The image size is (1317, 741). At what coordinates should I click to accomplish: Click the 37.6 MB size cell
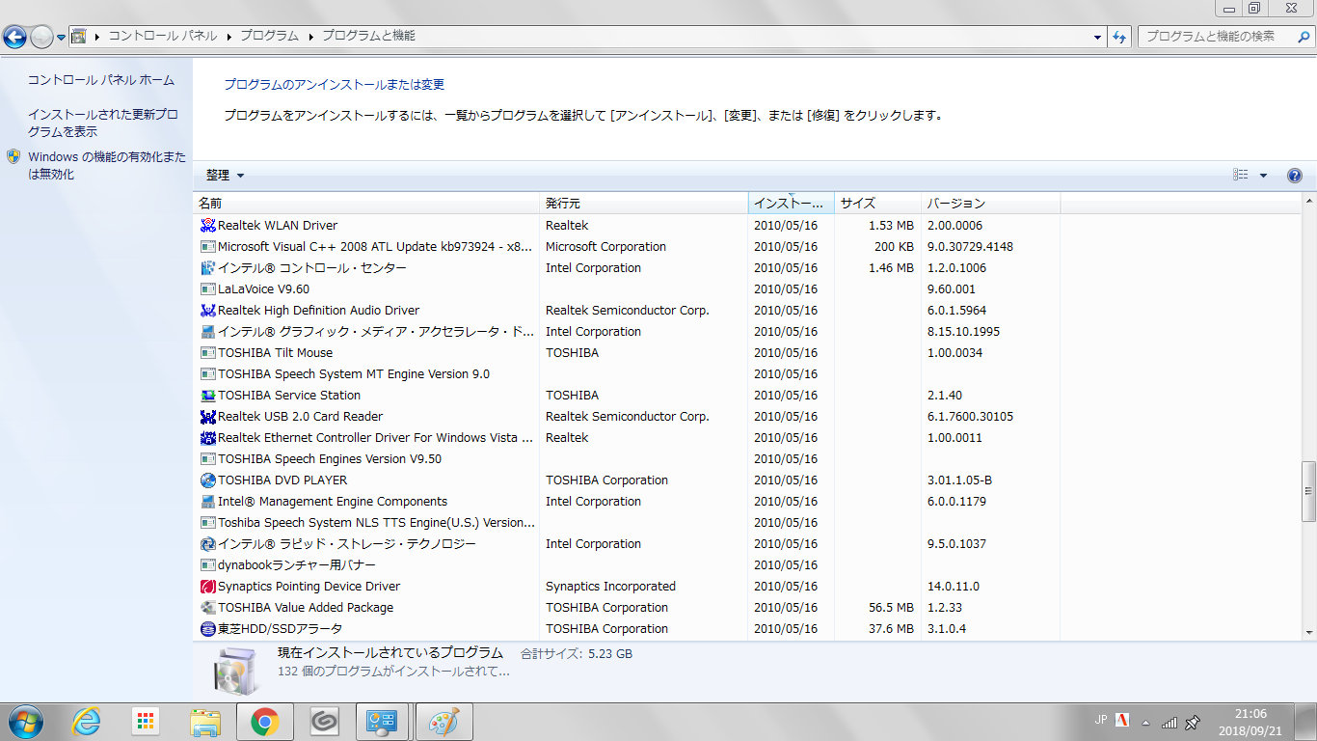(x=891, y=629)
